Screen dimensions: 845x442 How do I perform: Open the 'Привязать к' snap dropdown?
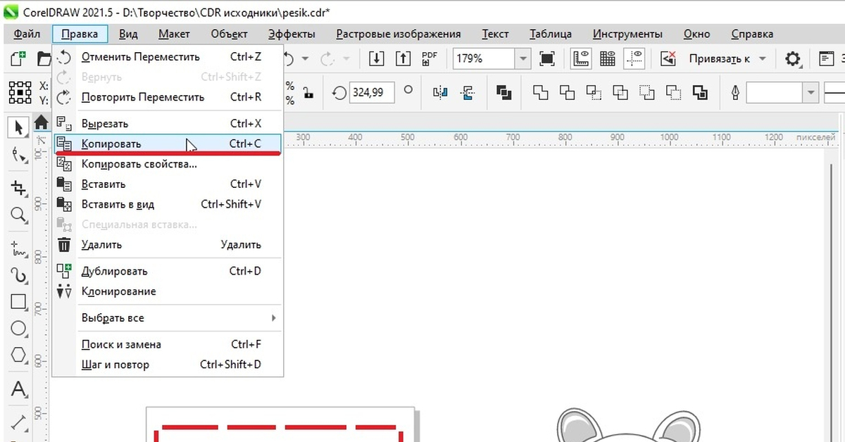coord(727,59)
